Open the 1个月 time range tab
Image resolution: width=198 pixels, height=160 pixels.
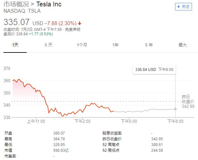tap(82, 45)
